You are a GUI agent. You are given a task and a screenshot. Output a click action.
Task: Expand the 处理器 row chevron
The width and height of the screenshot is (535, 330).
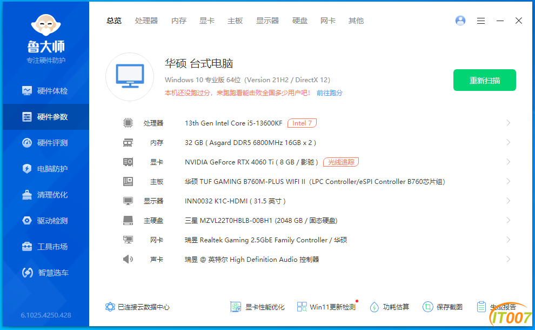(509, 123)
